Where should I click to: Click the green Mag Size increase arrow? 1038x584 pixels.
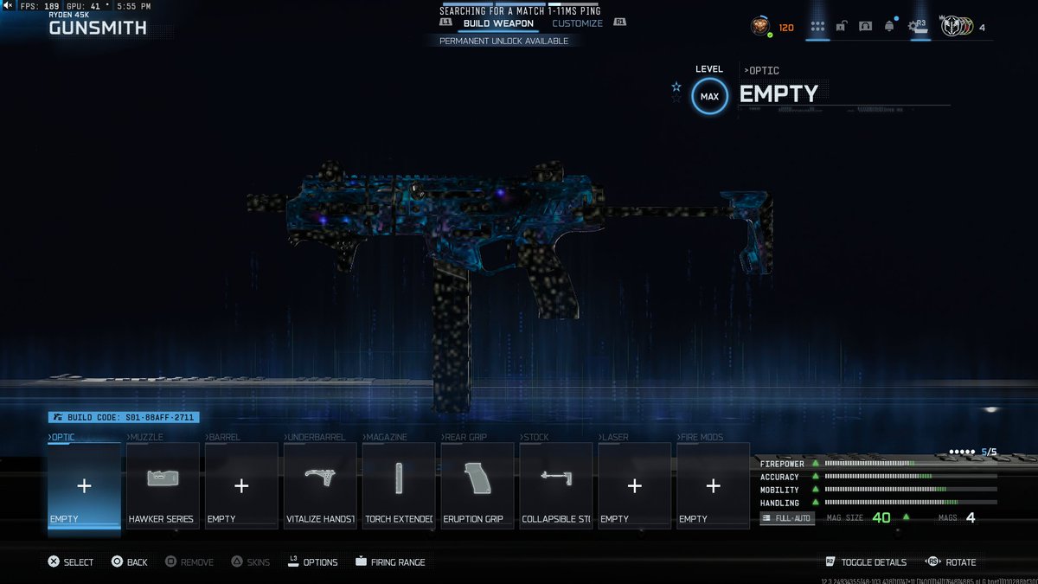click(906, 517)
